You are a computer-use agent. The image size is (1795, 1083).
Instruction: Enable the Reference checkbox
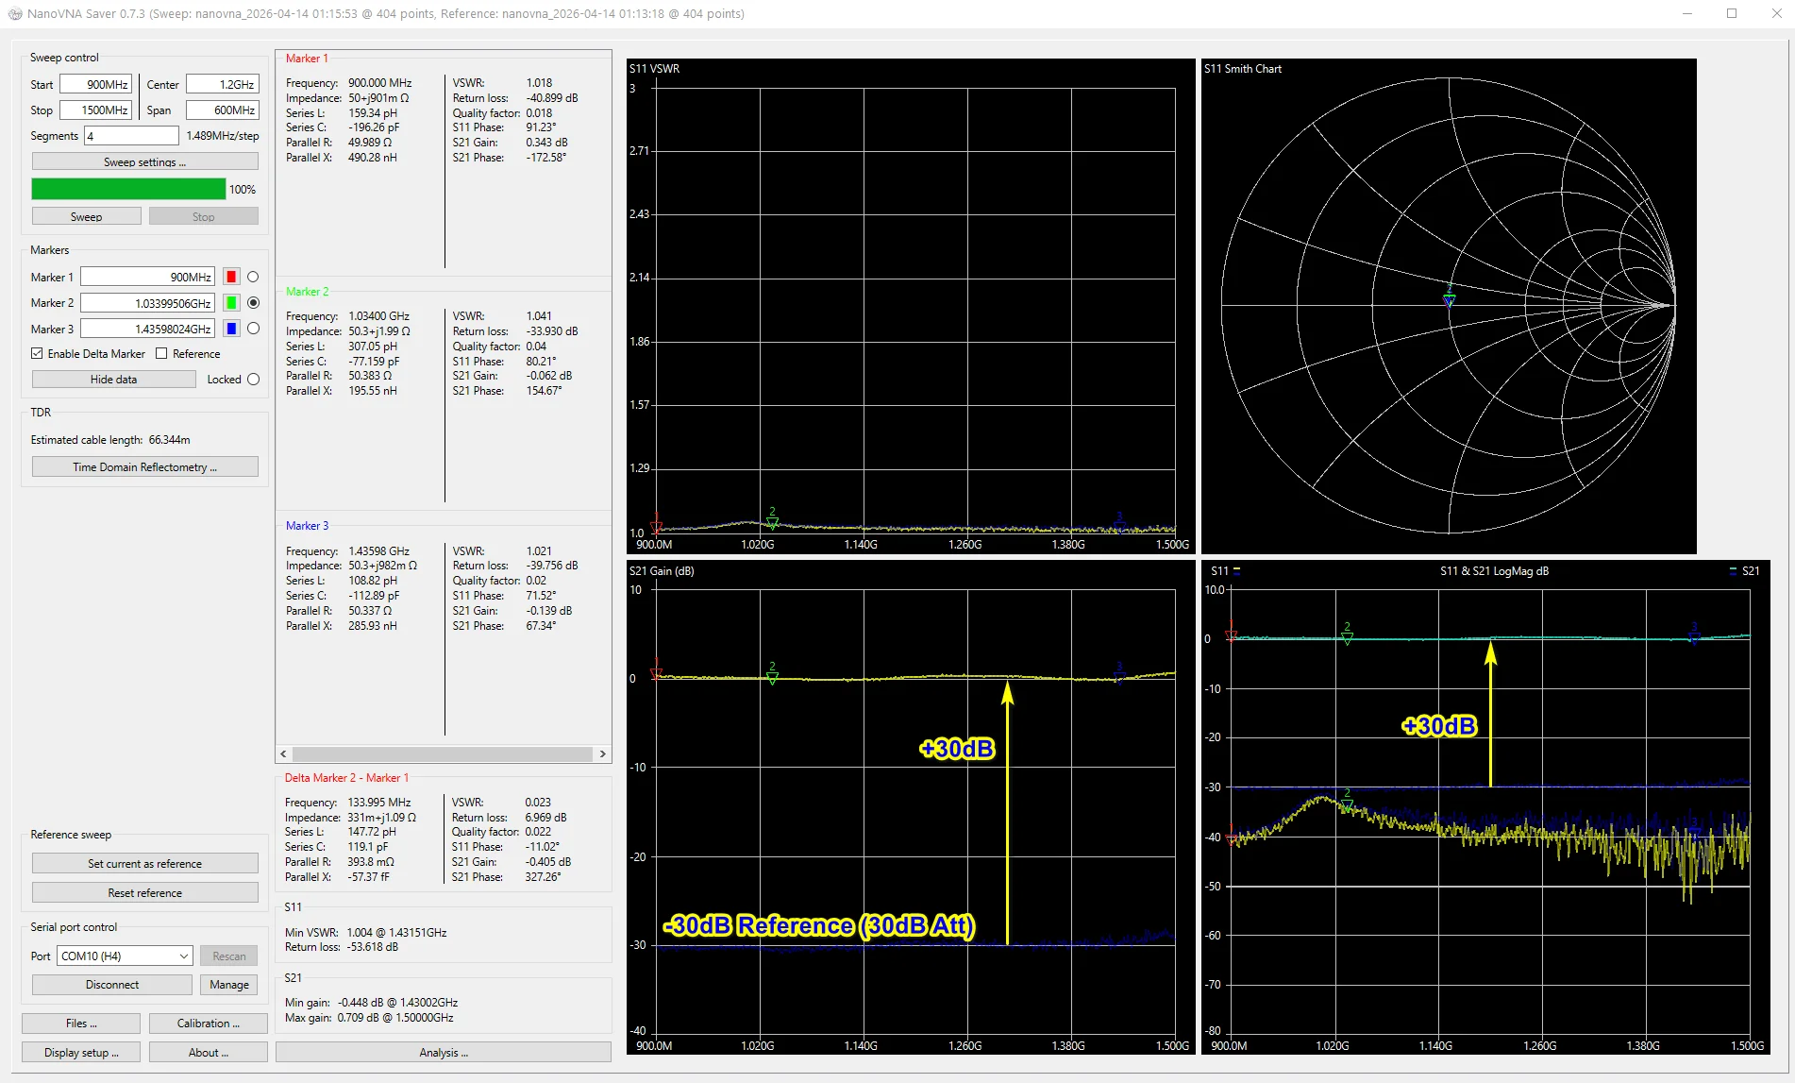coord(188,354)
